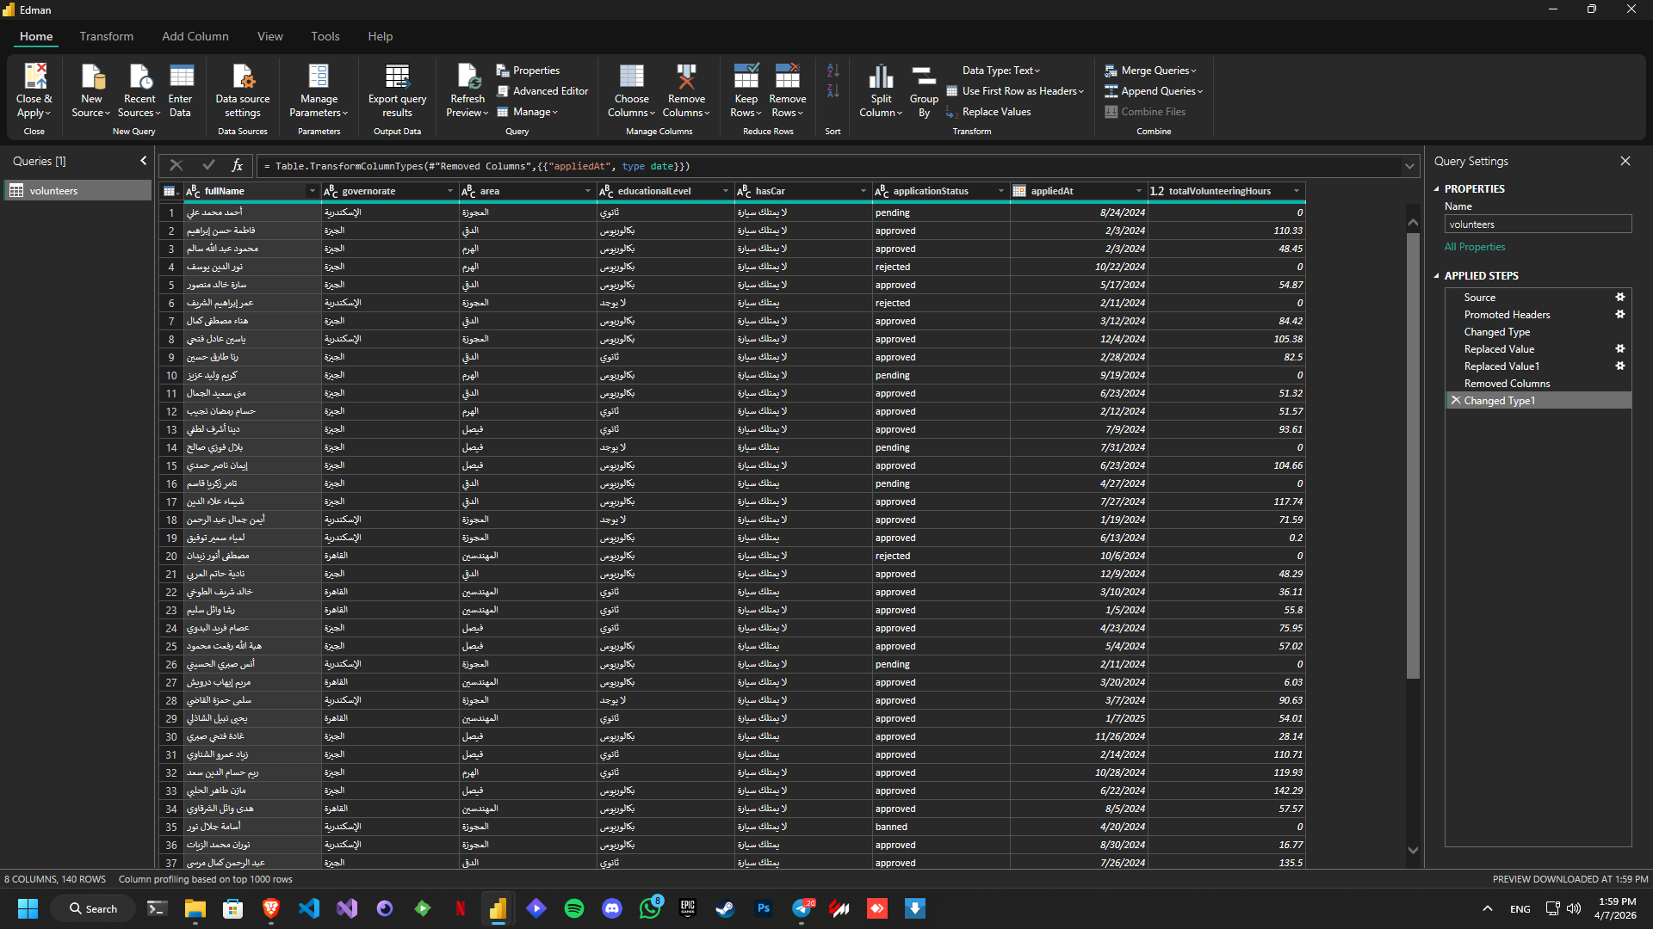Open Data source settings

point(242,90)
